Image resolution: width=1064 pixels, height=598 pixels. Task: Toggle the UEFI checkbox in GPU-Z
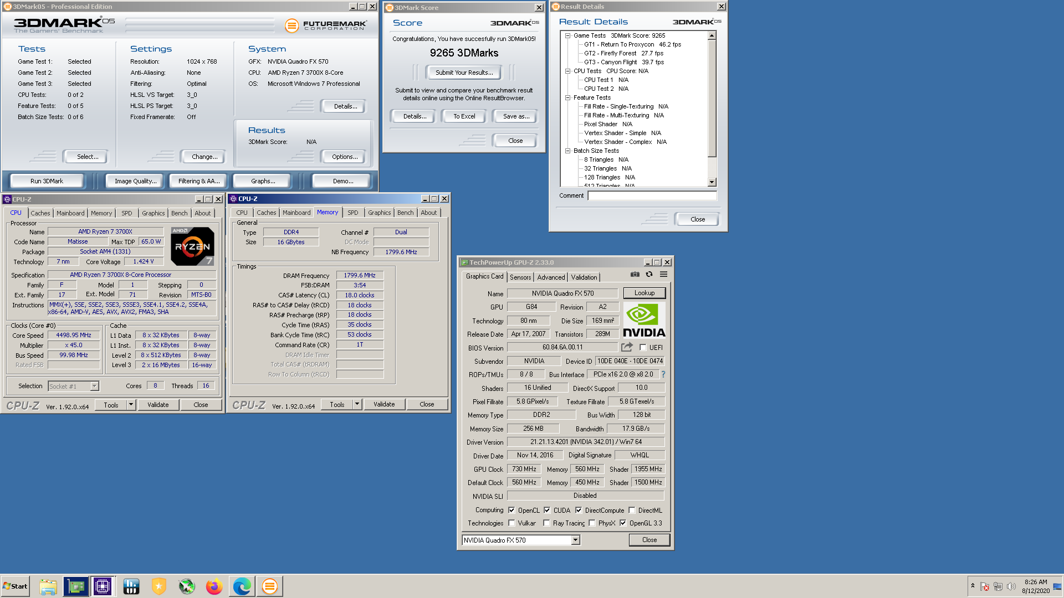pos(643,348)
